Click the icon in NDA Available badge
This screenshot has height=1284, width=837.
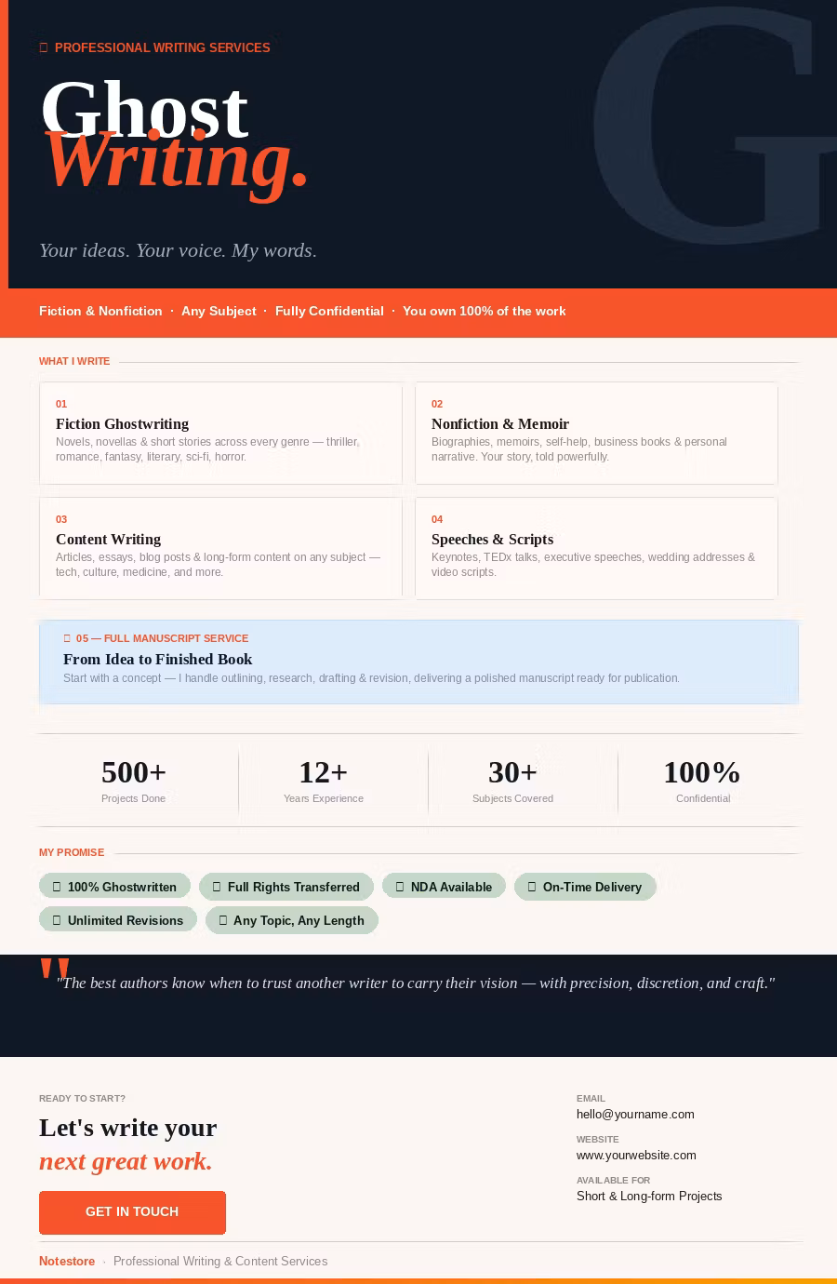[400, 888]
